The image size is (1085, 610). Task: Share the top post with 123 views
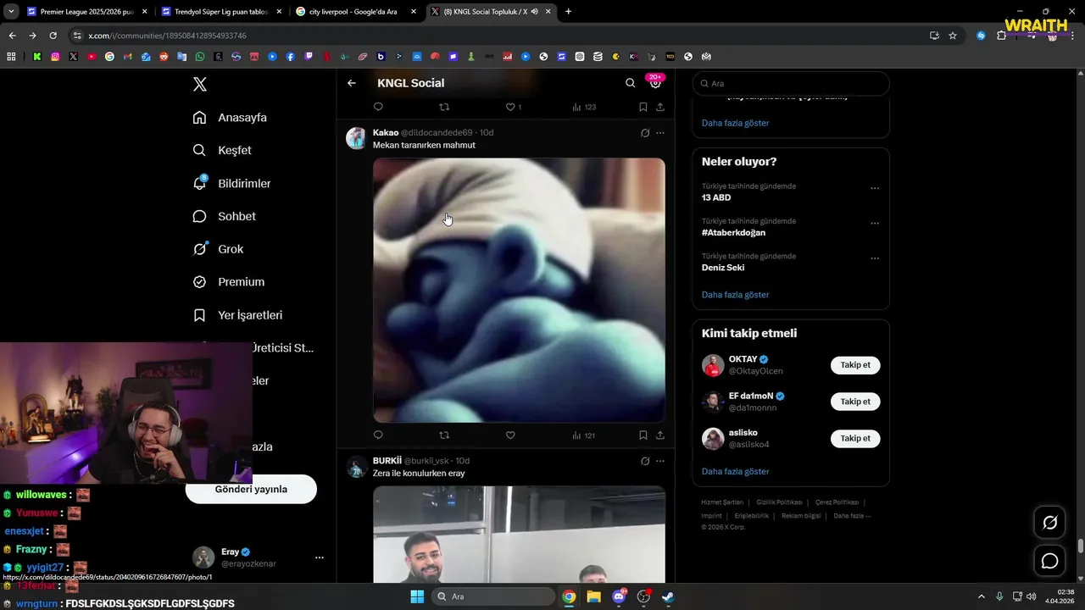point(660,107)
